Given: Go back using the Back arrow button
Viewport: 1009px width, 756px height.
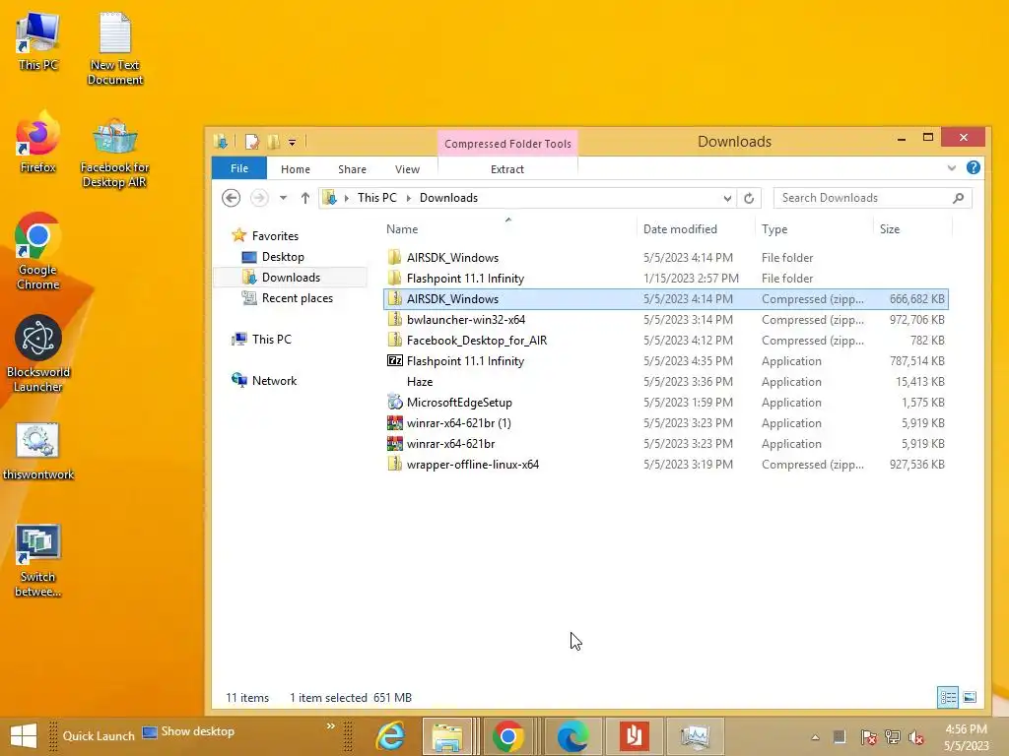Looking at the screenshot, I should click(231, 197).
